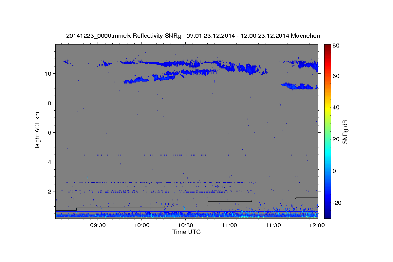Click the 11:00 time tick label
This screenshot has height=262, width=393.
(x=229, y=225)
